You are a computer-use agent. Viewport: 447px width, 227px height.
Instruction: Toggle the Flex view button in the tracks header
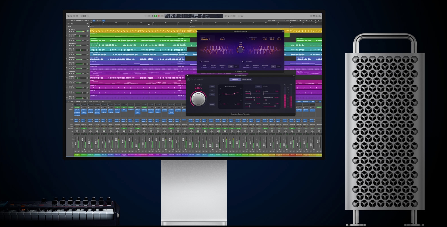[100, 20]
